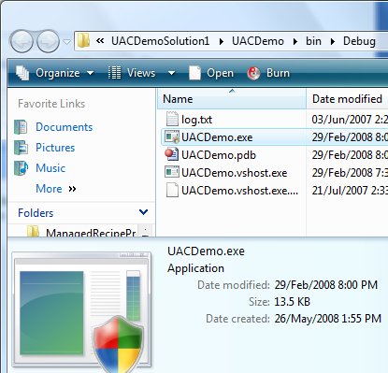
Task: Open the arrow after UACDemo breadcrumb
Action: click(295, 41)
